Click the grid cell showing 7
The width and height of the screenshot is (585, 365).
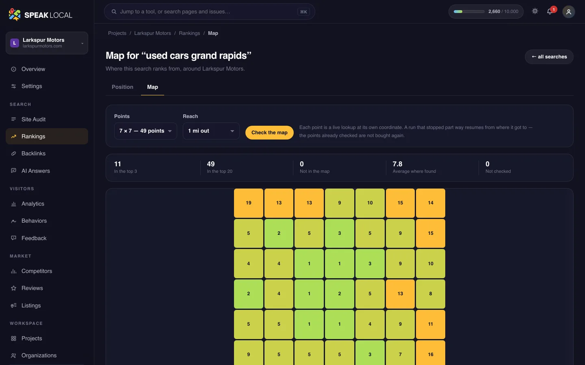pos(400,353)
